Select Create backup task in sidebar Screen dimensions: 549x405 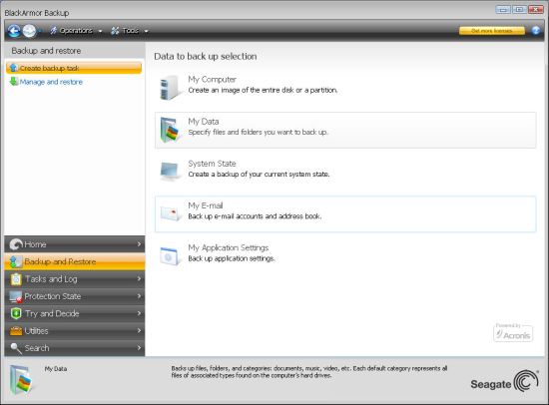74,68
